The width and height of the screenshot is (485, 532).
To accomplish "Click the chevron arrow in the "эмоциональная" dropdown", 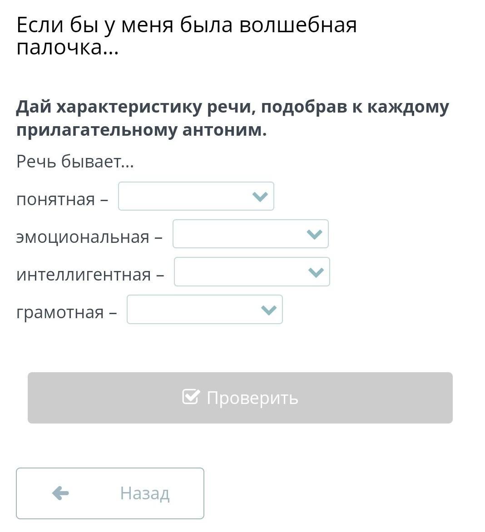I will click(x=314, y=234).
